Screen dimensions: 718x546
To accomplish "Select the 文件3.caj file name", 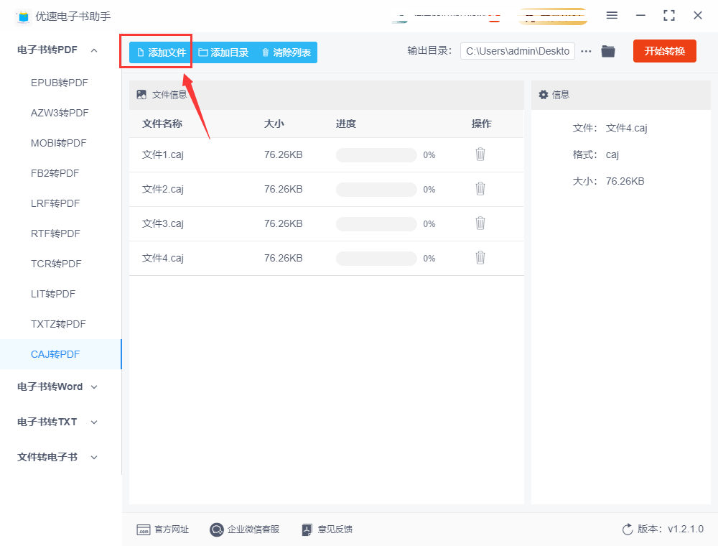I will pyautogui.click(x=162, y=223).
